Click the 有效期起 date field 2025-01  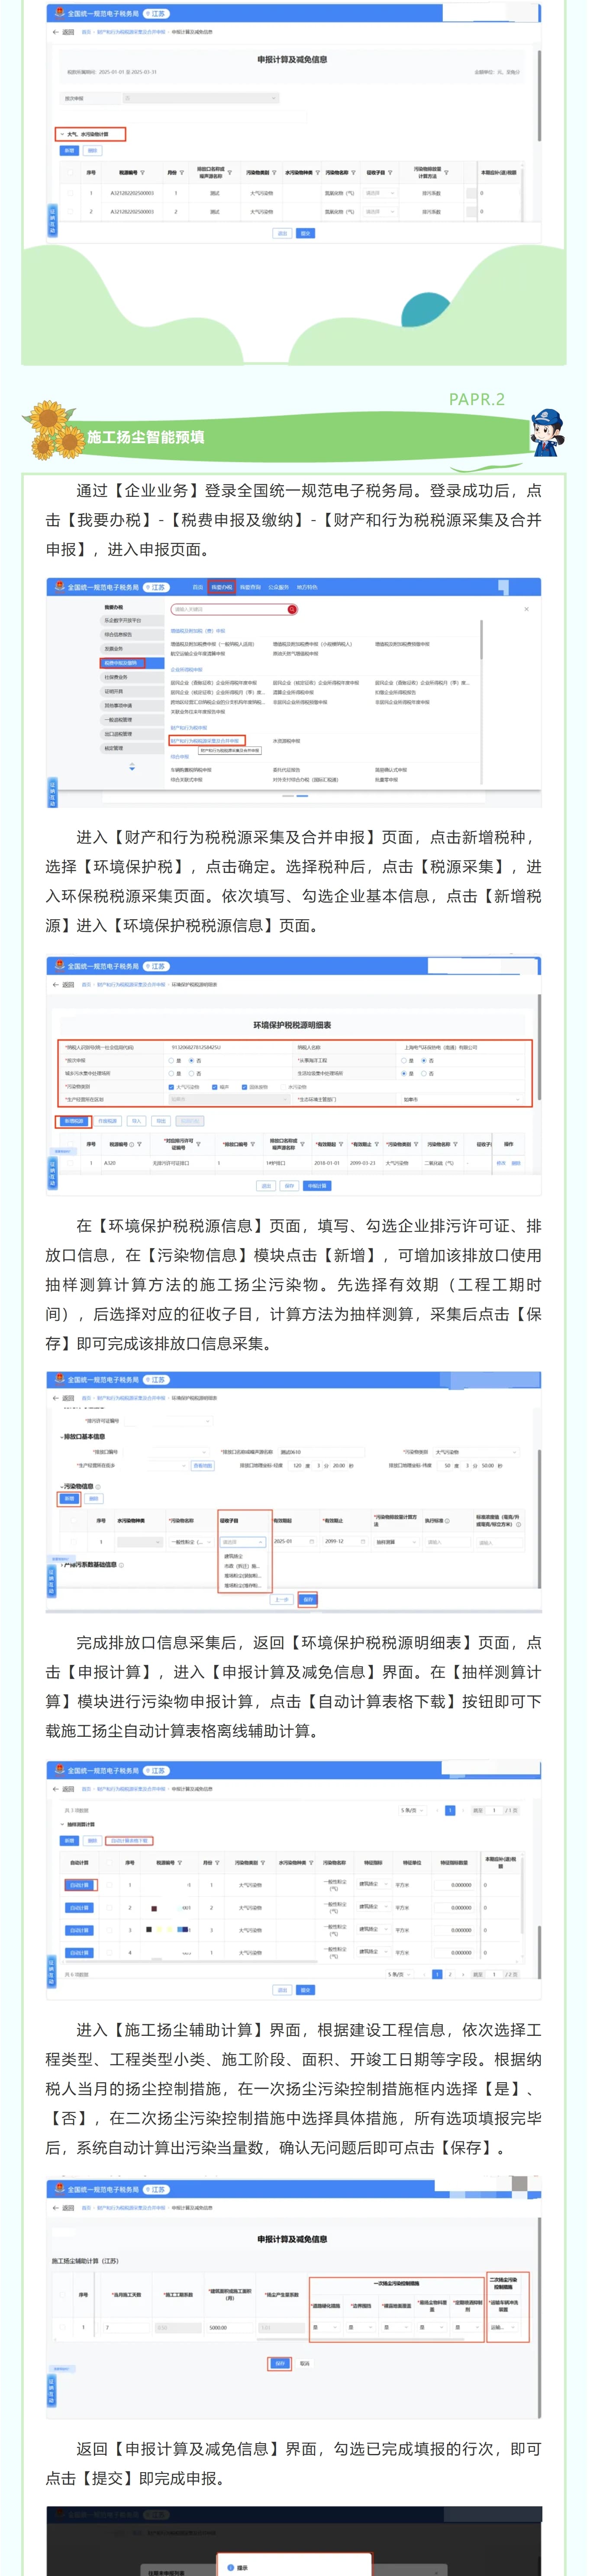[x=293, y=1541]
